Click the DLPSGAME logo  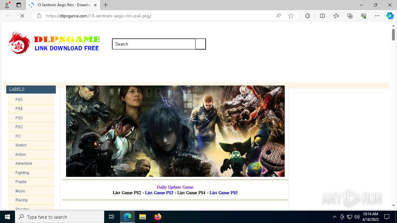(x=54, y=43)
